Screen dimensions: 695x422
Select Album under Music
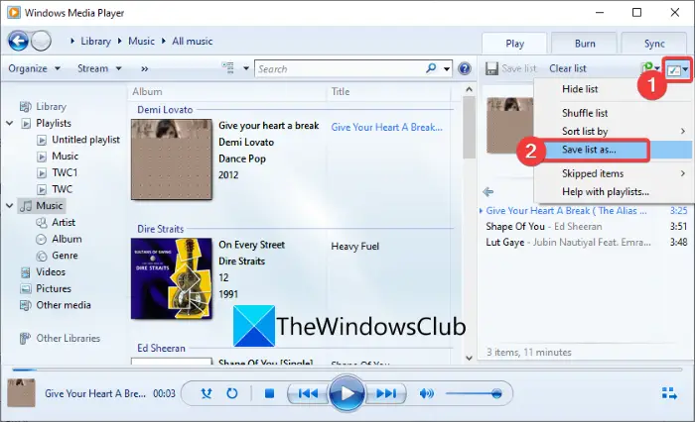click(67, 239)
